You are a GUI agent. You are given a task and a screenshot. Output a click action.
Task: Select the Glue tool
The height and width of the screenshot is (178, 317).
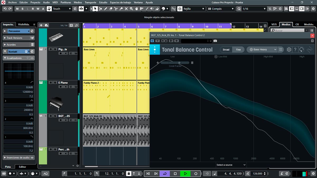(x=121, y=9)
